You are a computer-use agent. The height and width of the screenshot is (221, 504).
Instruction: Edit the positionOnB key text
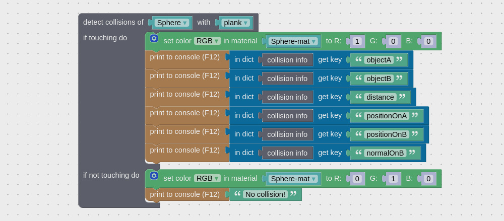pyautogui.click(x=387, y=134)
